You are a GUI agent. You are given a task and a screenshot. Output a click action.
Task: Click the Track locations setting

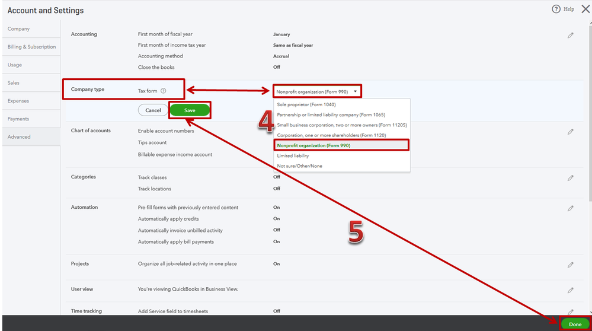tap(155, 189)
